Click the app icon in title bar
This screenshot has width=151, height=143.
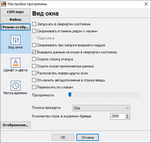tap(4, 4)
